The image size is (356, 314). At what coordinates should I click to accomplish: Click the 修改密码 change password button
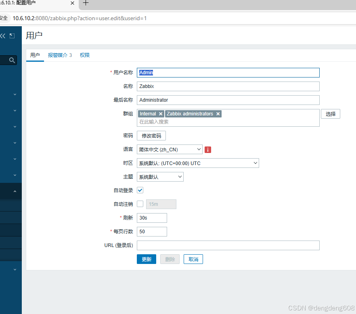151,136
